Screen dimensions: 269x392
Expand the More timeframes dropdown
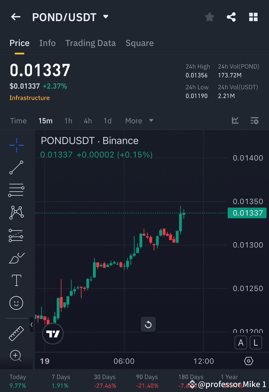(139, 121)
